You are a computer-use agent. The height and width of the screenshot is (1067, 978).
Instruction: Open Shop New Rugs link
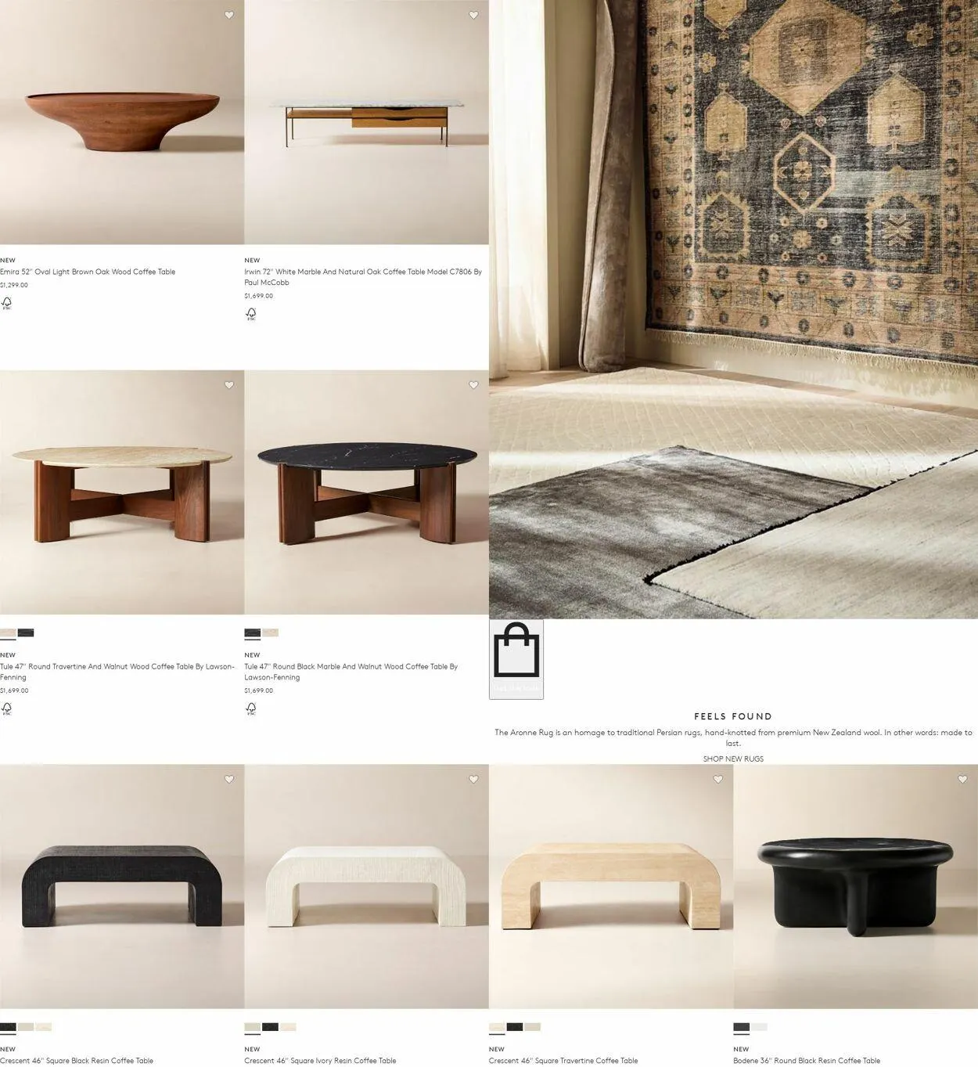pos(733,759)
